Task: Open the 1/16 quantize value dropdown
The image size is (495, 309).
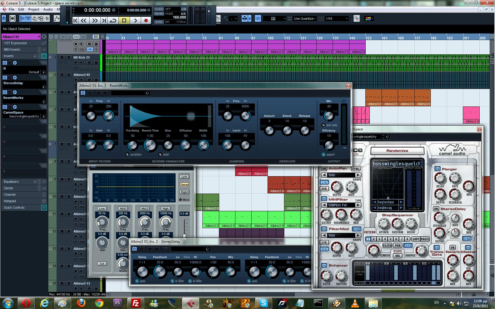Action: pos(337,19)
